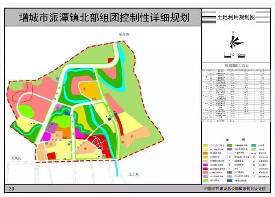Click the bright green oval in the western pink zone
This screenshot has width=275, height=197.
coord(26,111)
